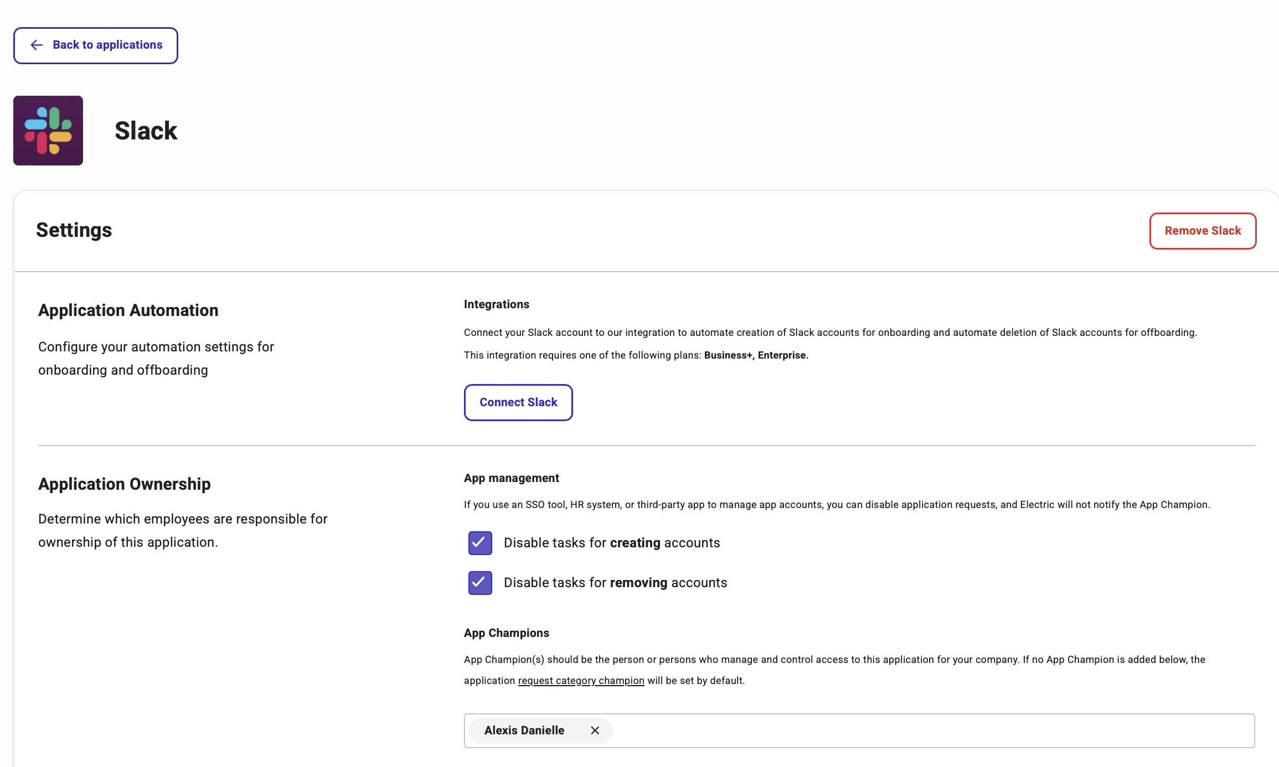Click the 'Disable tasks for creating accounts' label text
Image resolution: width=1279 pixels, height=767 pixels.
(611, 543)
